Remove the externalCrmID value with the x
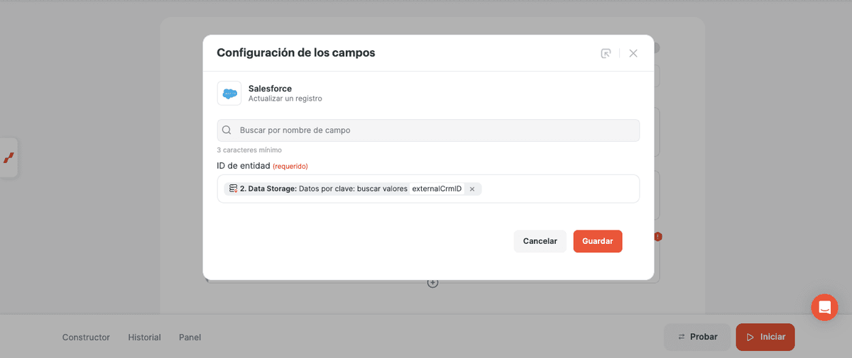Screen dimensions: 852x358 472,189
